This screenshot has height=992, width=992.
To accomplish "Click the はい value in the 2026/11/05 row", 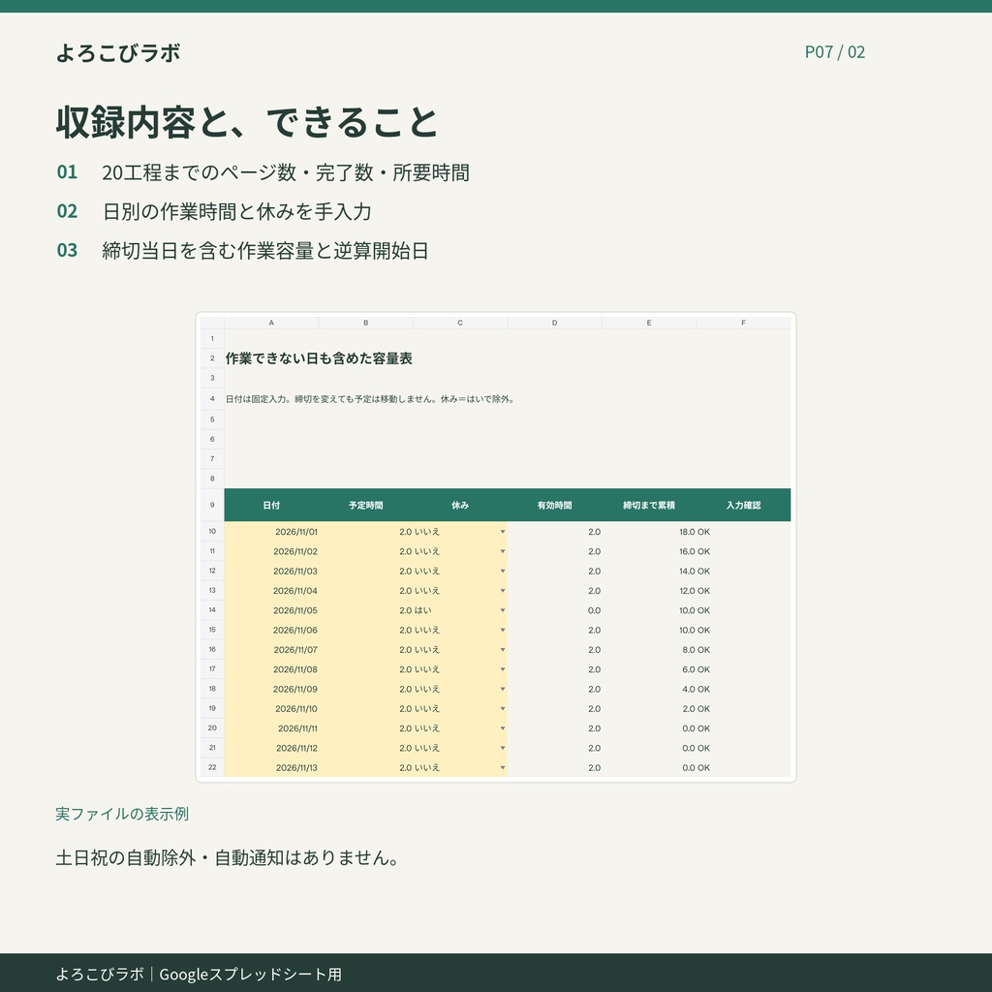I will (x=423, y=610).
